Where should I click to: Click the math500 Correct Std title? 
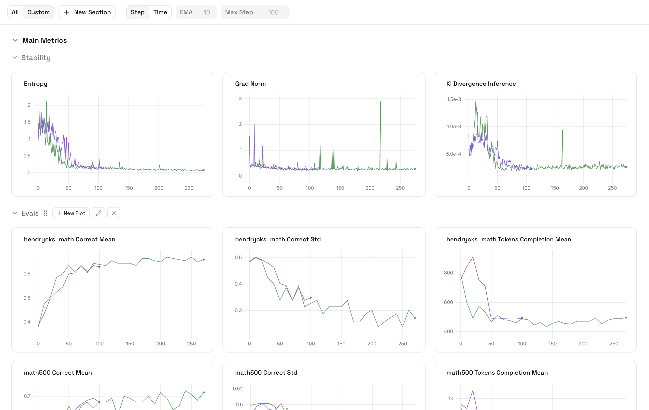click(x=266, y=373)
